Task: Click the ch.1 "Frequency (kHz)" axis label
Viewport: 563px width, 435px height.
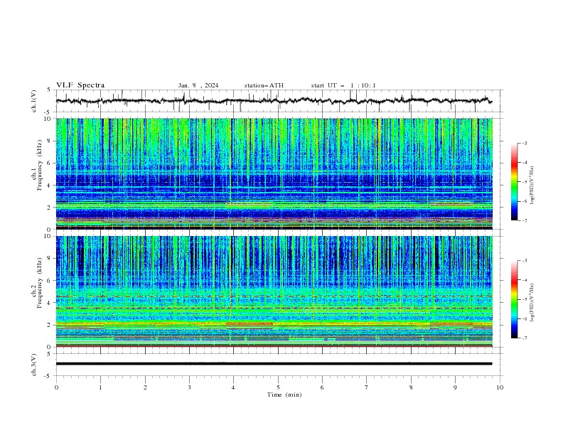Action: (x=40, y=166)
